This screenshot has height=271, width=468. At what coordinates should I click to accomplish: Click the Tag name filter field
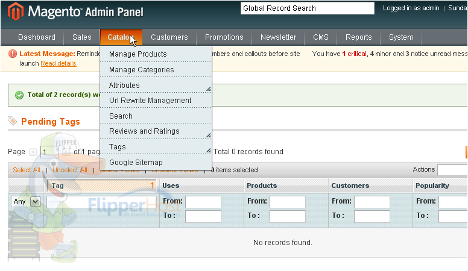pos(101,202)
